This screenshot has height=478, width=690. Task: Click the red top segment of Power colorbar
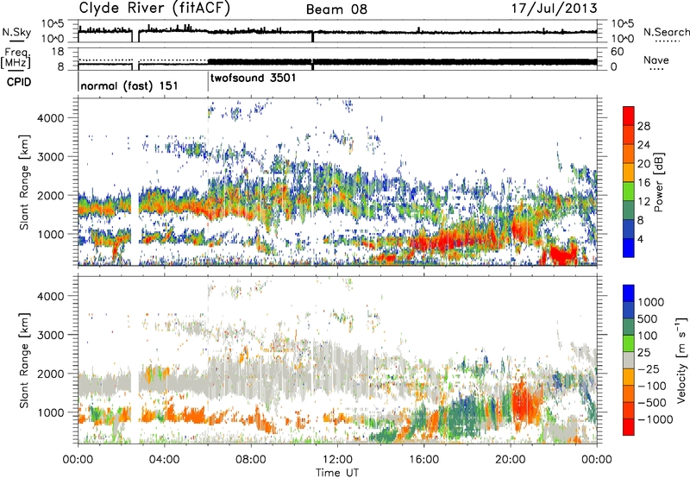pos(629,116)
